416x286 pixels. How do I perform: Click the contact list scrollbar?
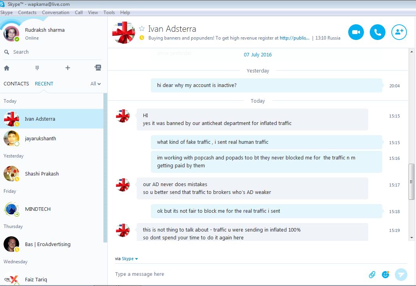click(x=105, y=168)
